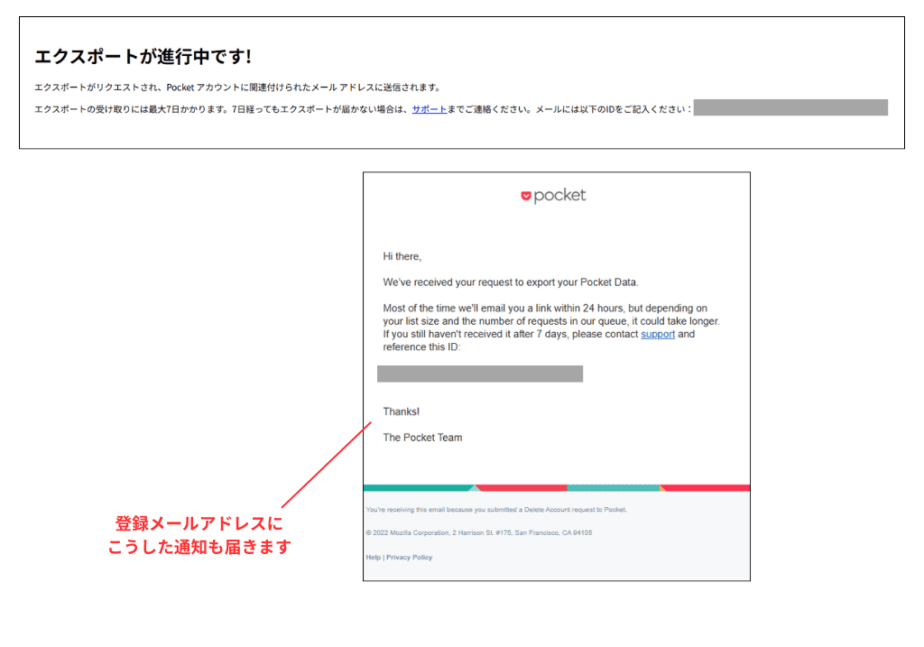Click the Hi there greeting line

tap(403, 256)
